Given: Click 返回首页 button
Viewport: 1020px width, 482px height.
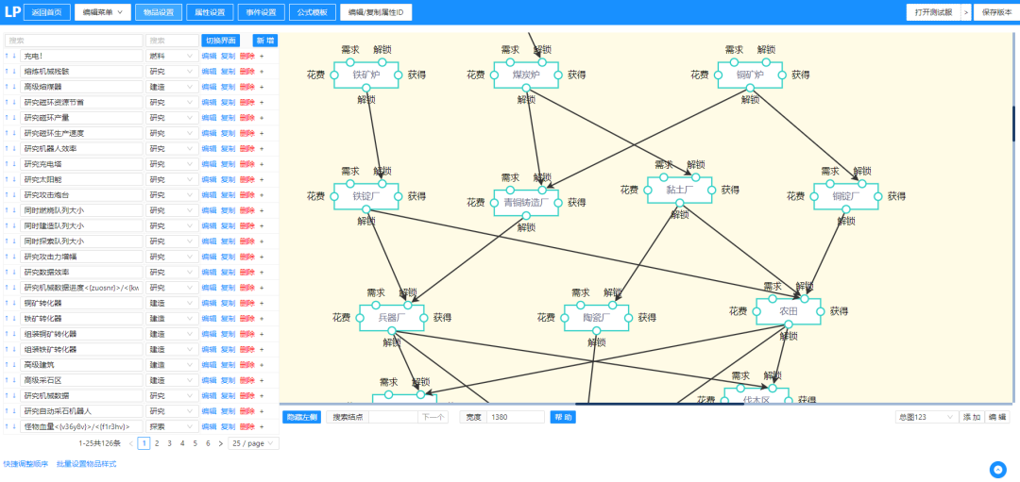Looking at the screenshot, I should point(47,12).
